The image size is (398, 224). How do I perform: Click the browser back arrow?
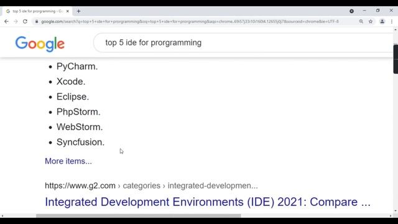[6, 22]
